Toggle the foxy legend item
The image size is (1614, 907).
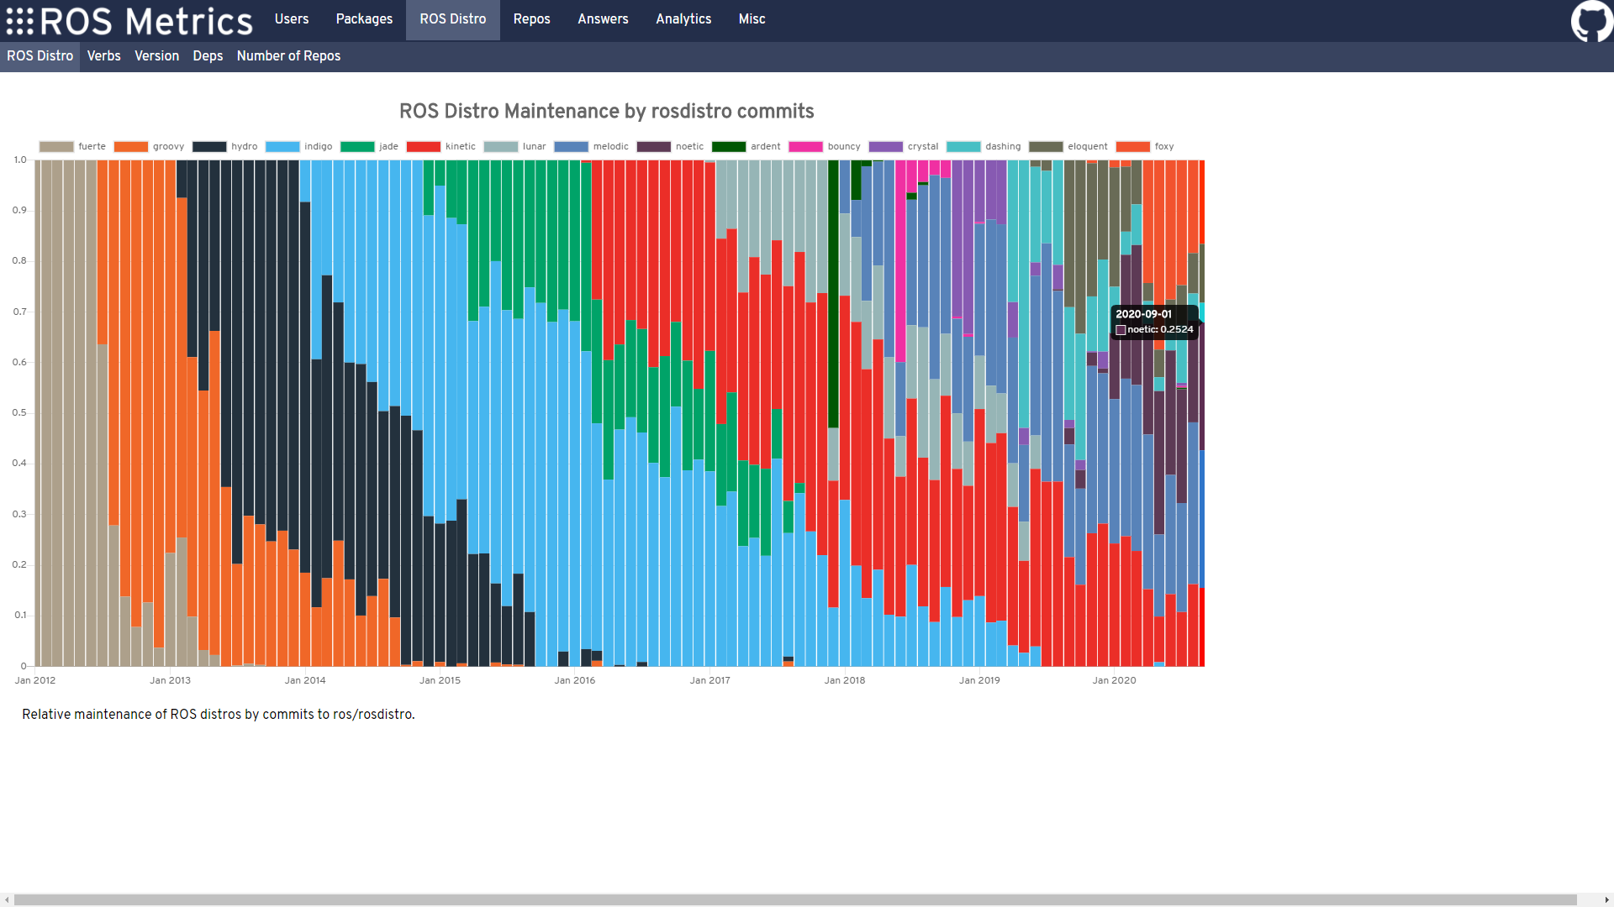tap(1163, 146)
